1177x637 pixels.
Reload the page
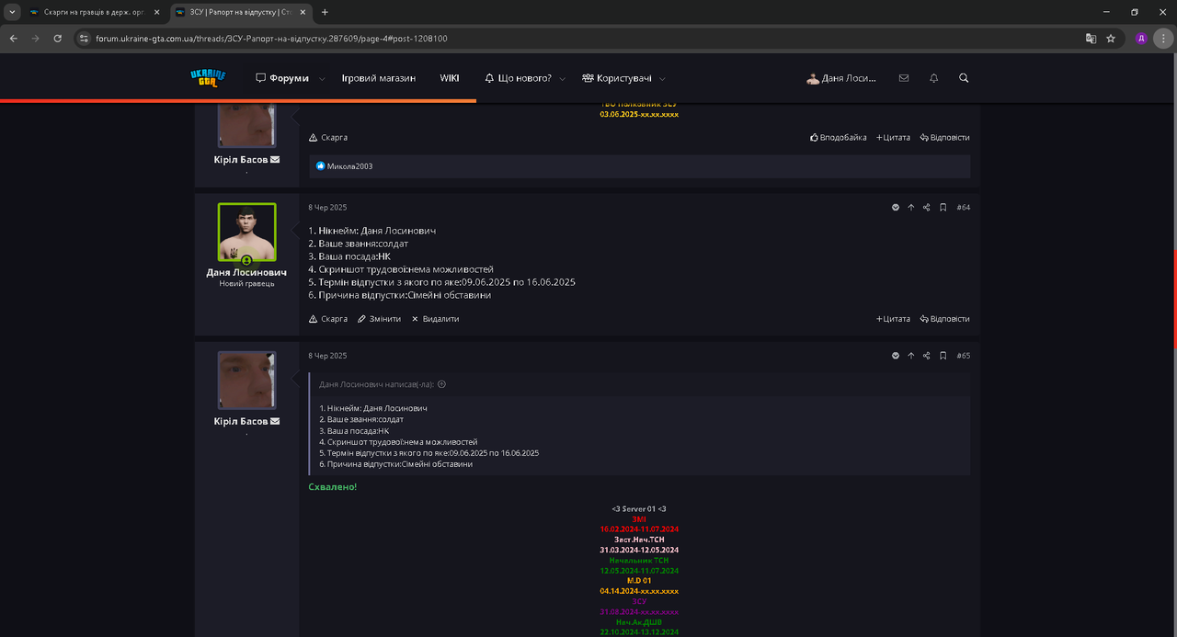click(58, 39)
